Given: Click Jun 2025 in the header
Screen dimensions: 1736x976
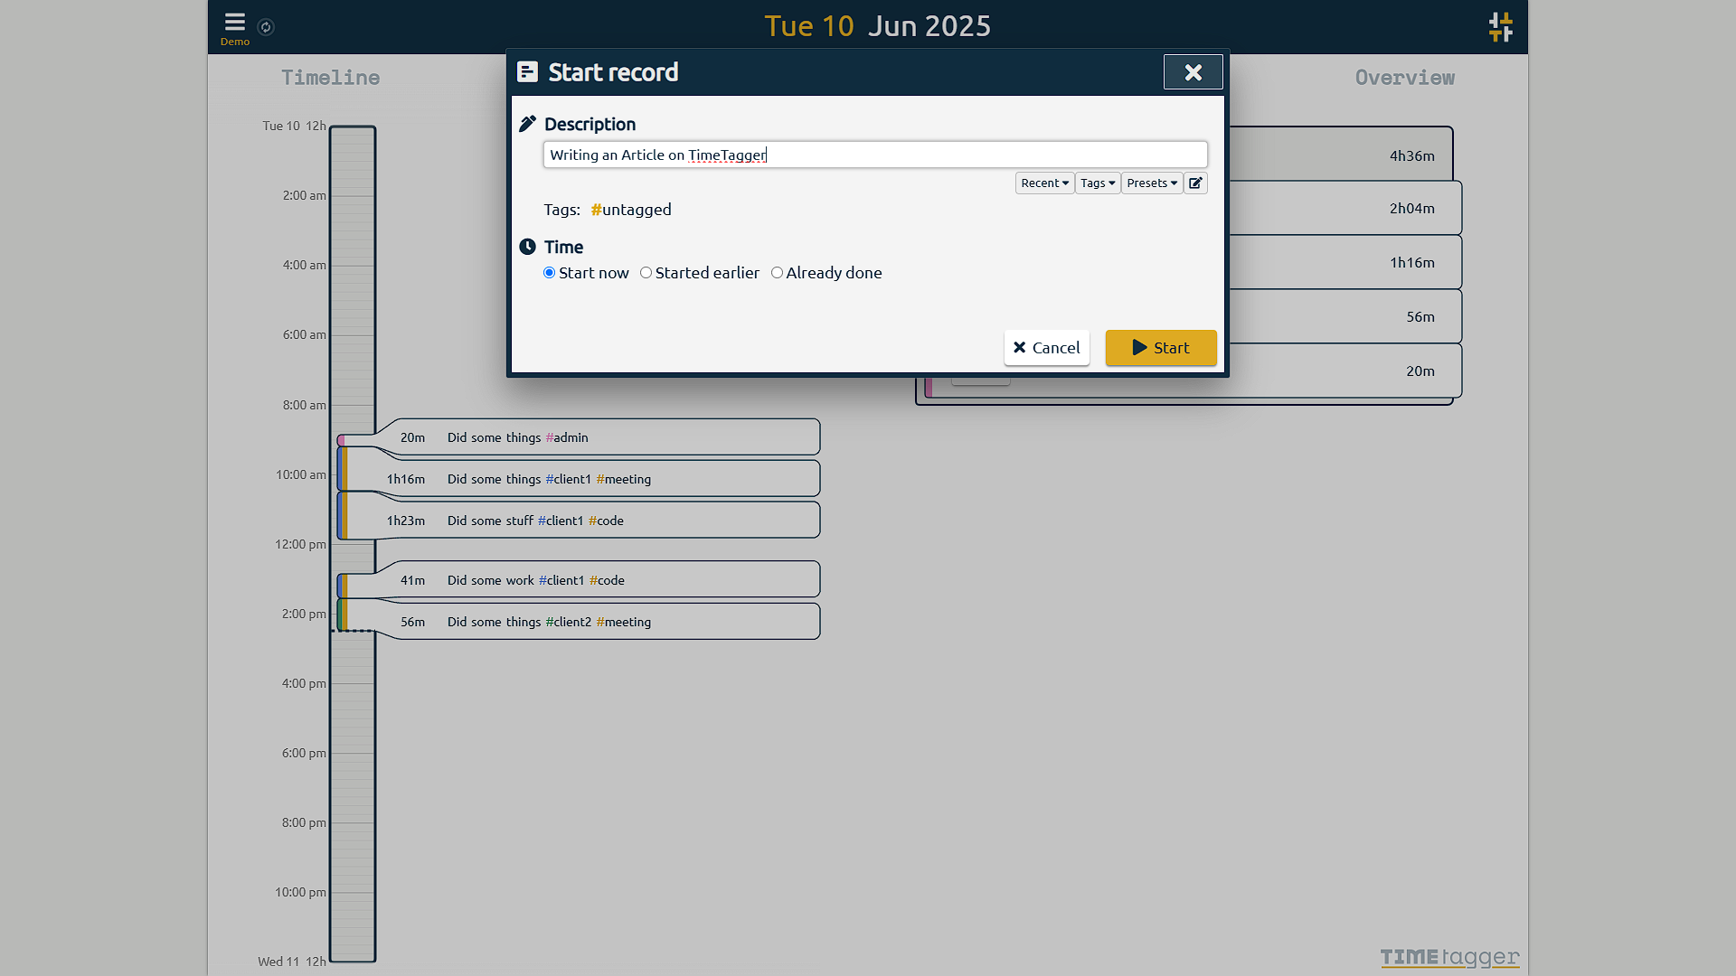Looking at the screenshot, I should [x=929, y=26].
